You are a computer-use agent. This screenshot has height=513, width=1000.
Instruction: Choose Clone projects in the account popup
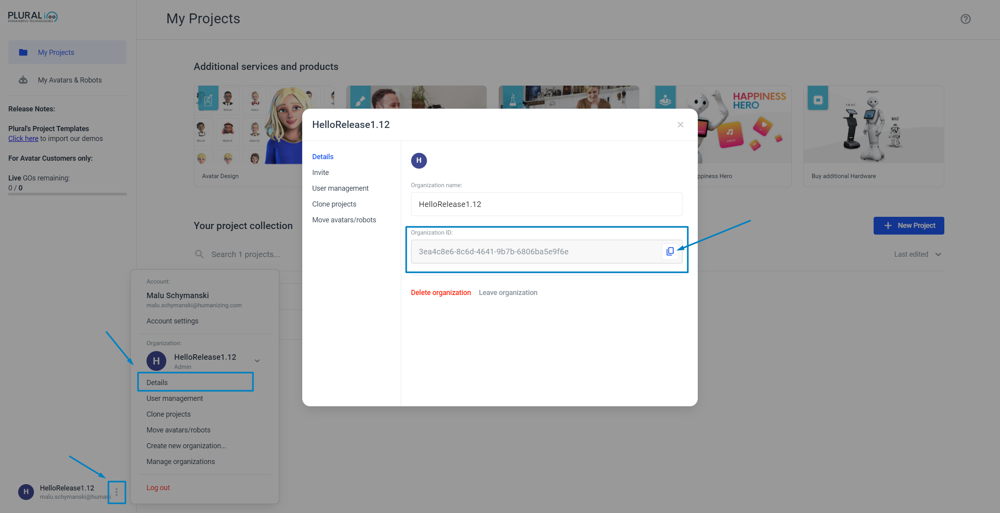click(169, 414)
